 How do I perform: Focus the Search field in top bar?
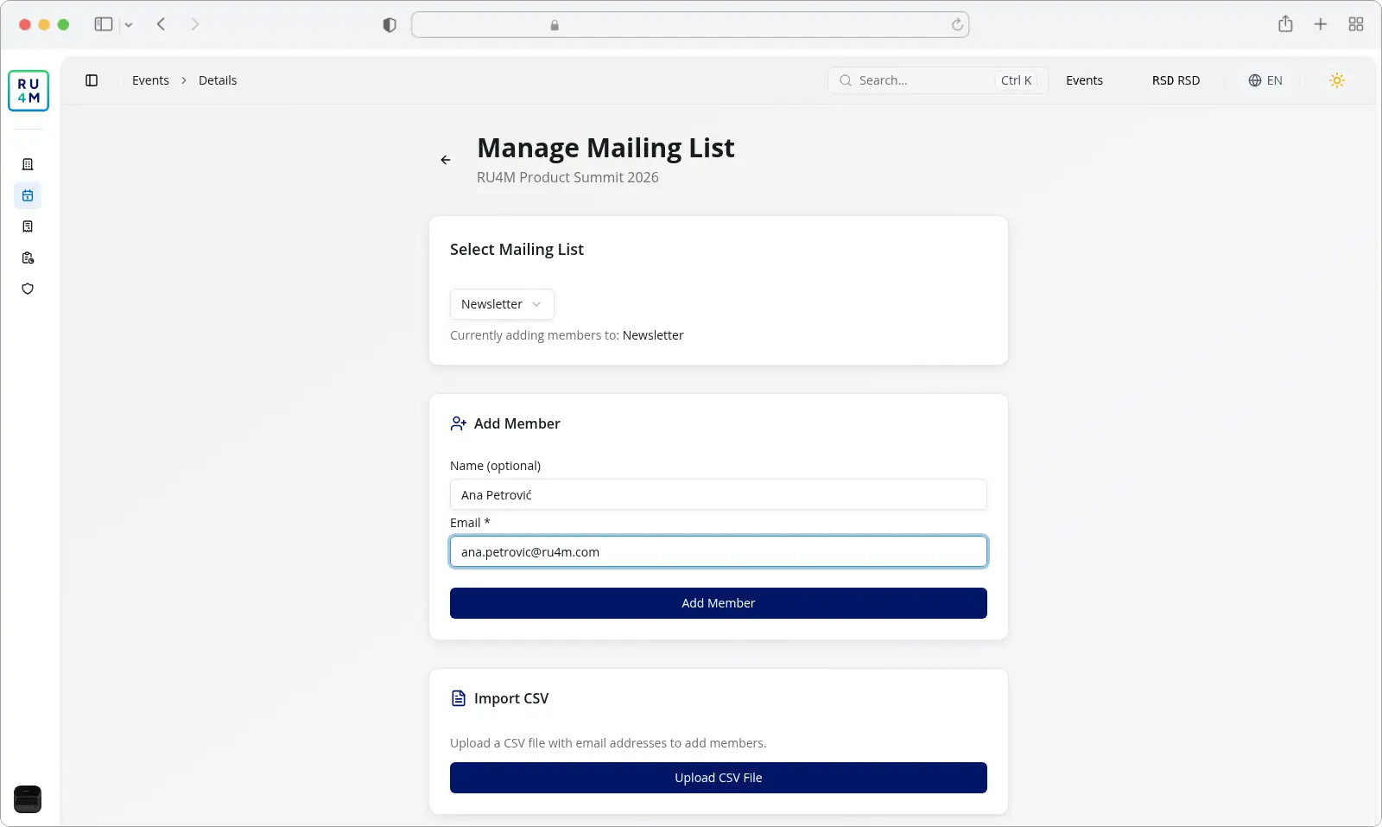click(937, 80)
